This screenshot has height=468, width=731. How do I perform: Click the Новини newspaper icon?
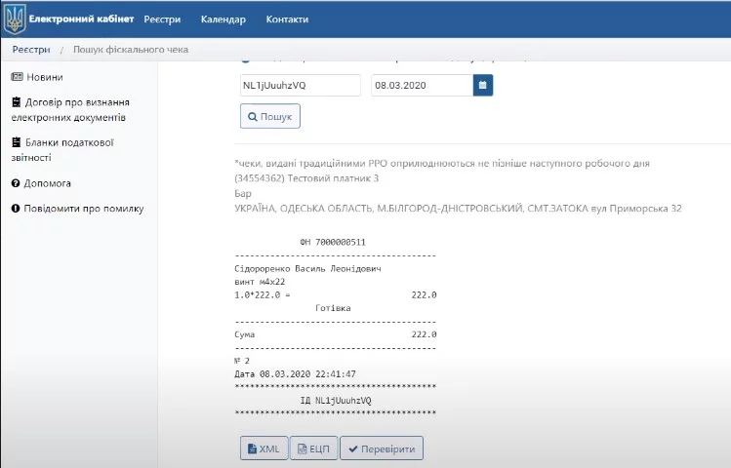[x=17, y=77]
